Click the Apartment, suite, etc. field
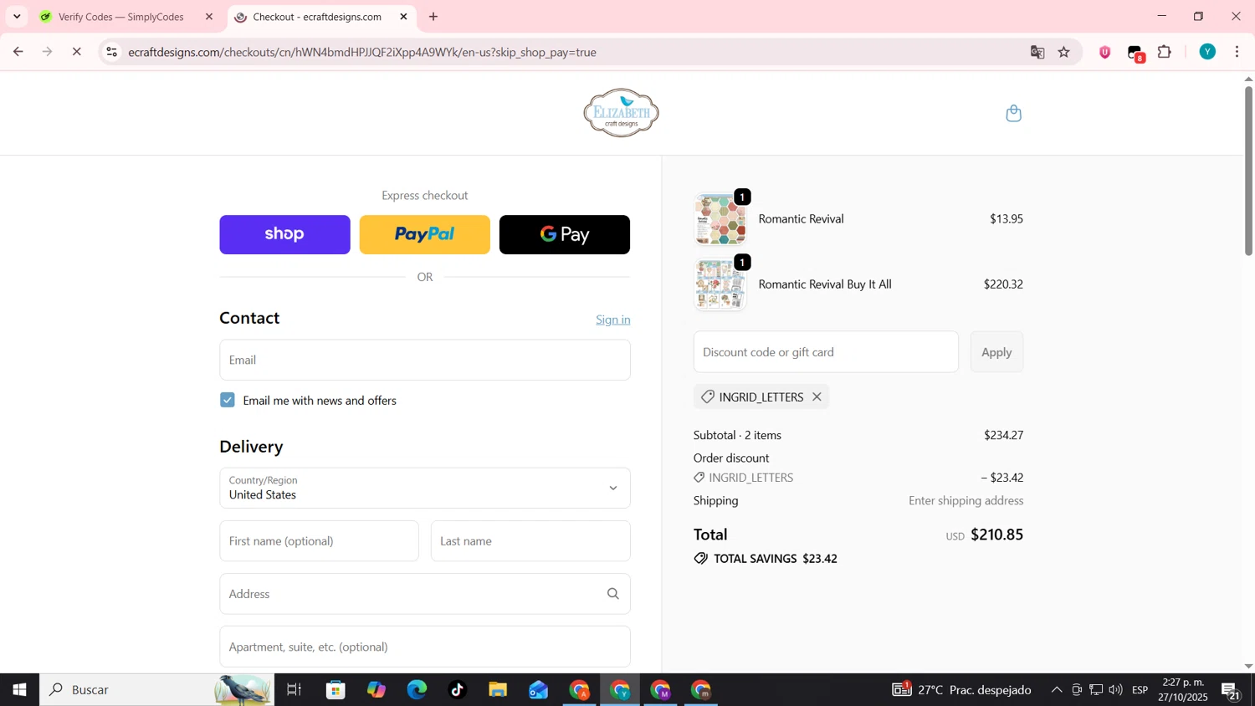Viewport: 1255px width, 706px height. click(x=425, y=647)
